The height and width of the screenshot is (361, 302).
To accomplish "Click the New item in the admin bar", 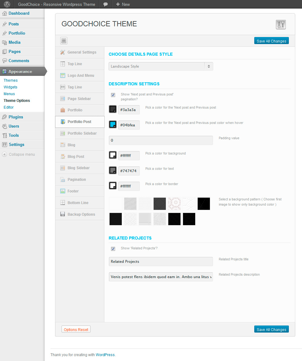I will 123,4.
